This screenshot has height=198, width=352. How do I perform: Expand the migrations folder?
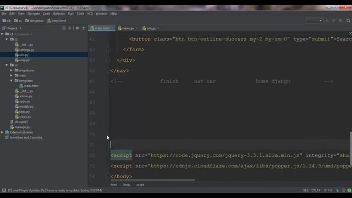[x=11, y=70]
